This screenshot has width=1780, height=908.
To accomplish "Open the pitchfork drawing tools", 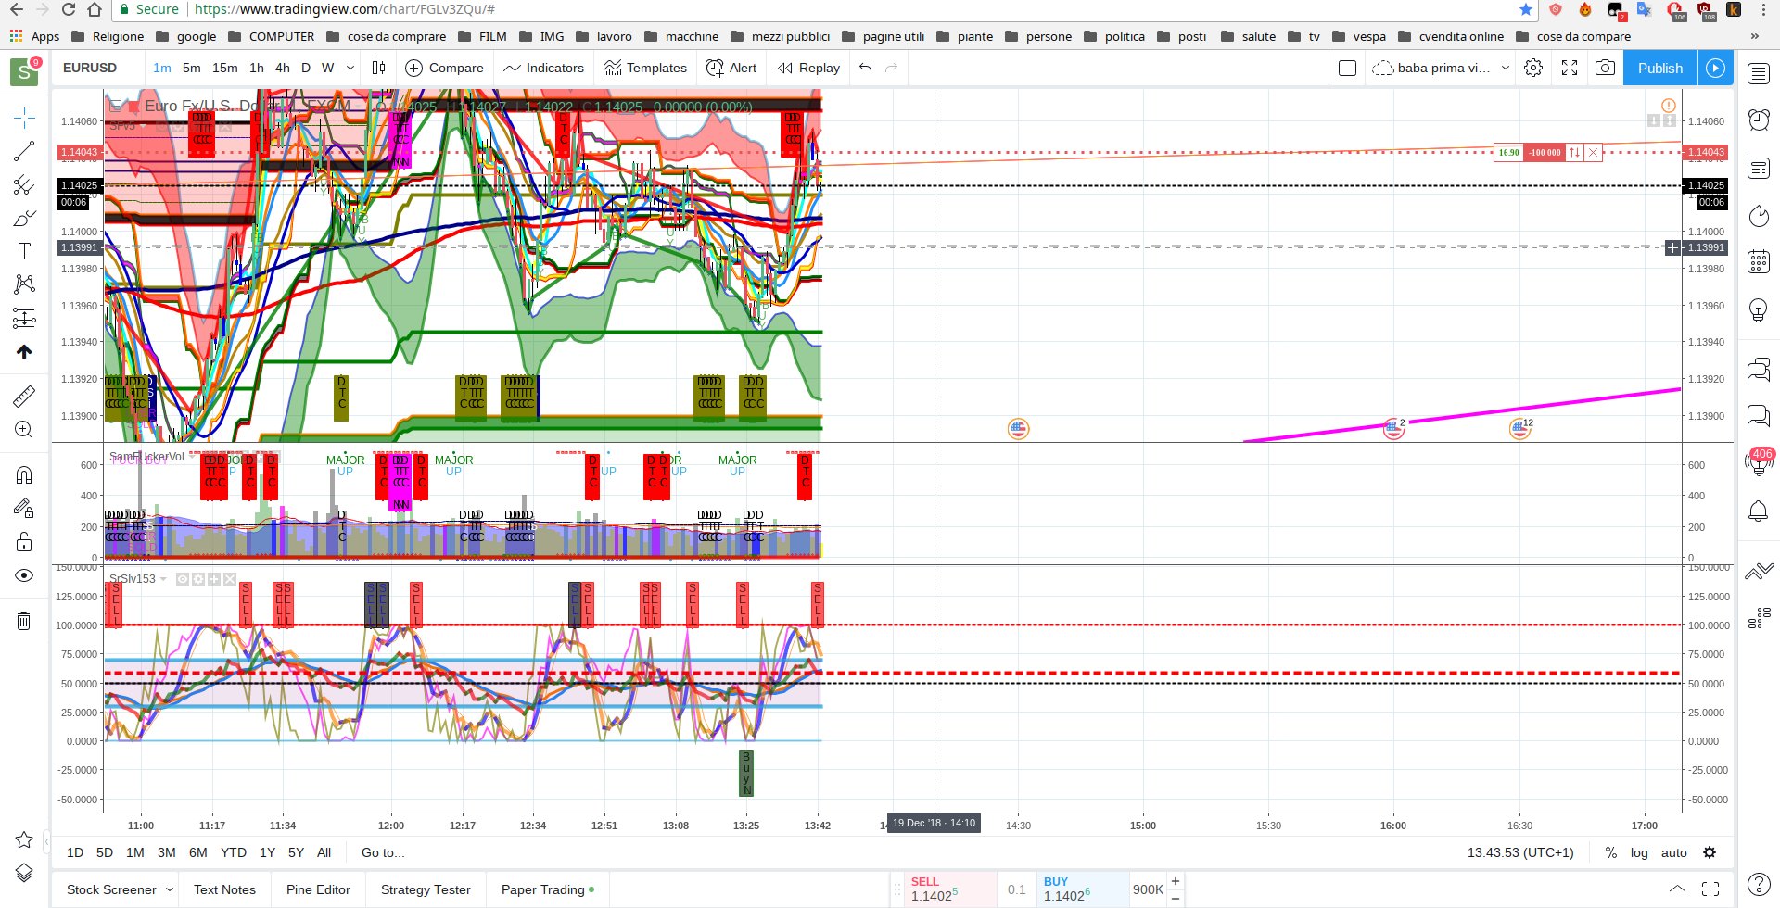I will click(x=24, y=184).
